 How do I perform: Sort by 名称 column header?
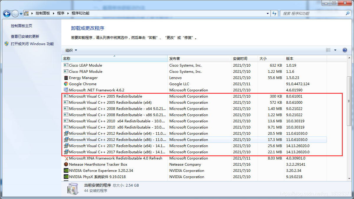point(114,58)
